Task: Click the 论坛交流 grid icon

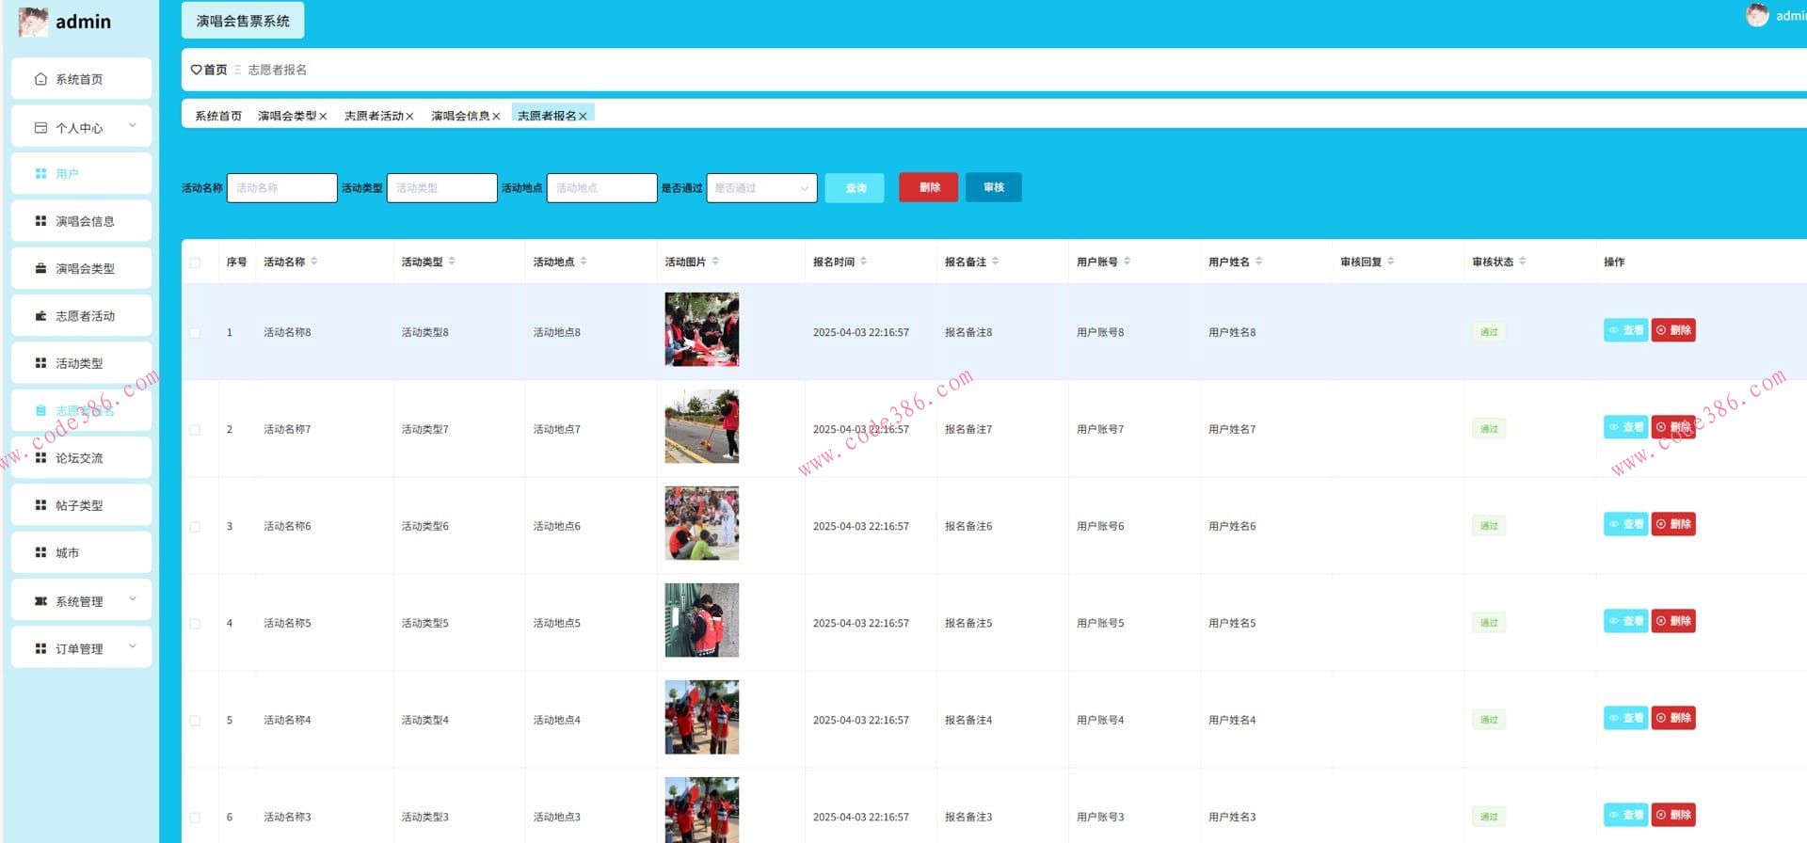Action: (x=40, y=458)
